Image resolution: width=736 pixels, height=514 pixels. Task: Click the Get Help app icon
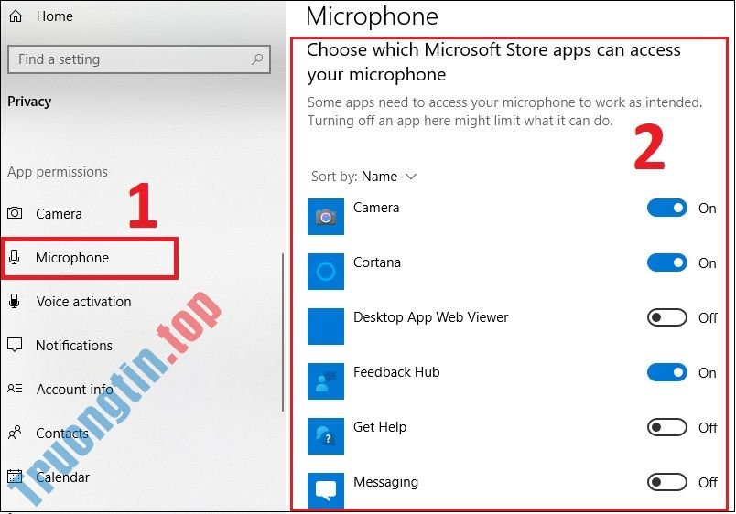(x=326, y=436)
